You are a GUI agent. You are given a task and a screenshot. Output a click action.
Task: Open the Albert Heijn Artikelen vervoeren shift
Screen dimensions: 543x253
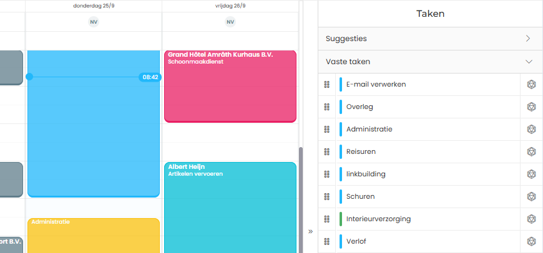(x=230, y=206)
